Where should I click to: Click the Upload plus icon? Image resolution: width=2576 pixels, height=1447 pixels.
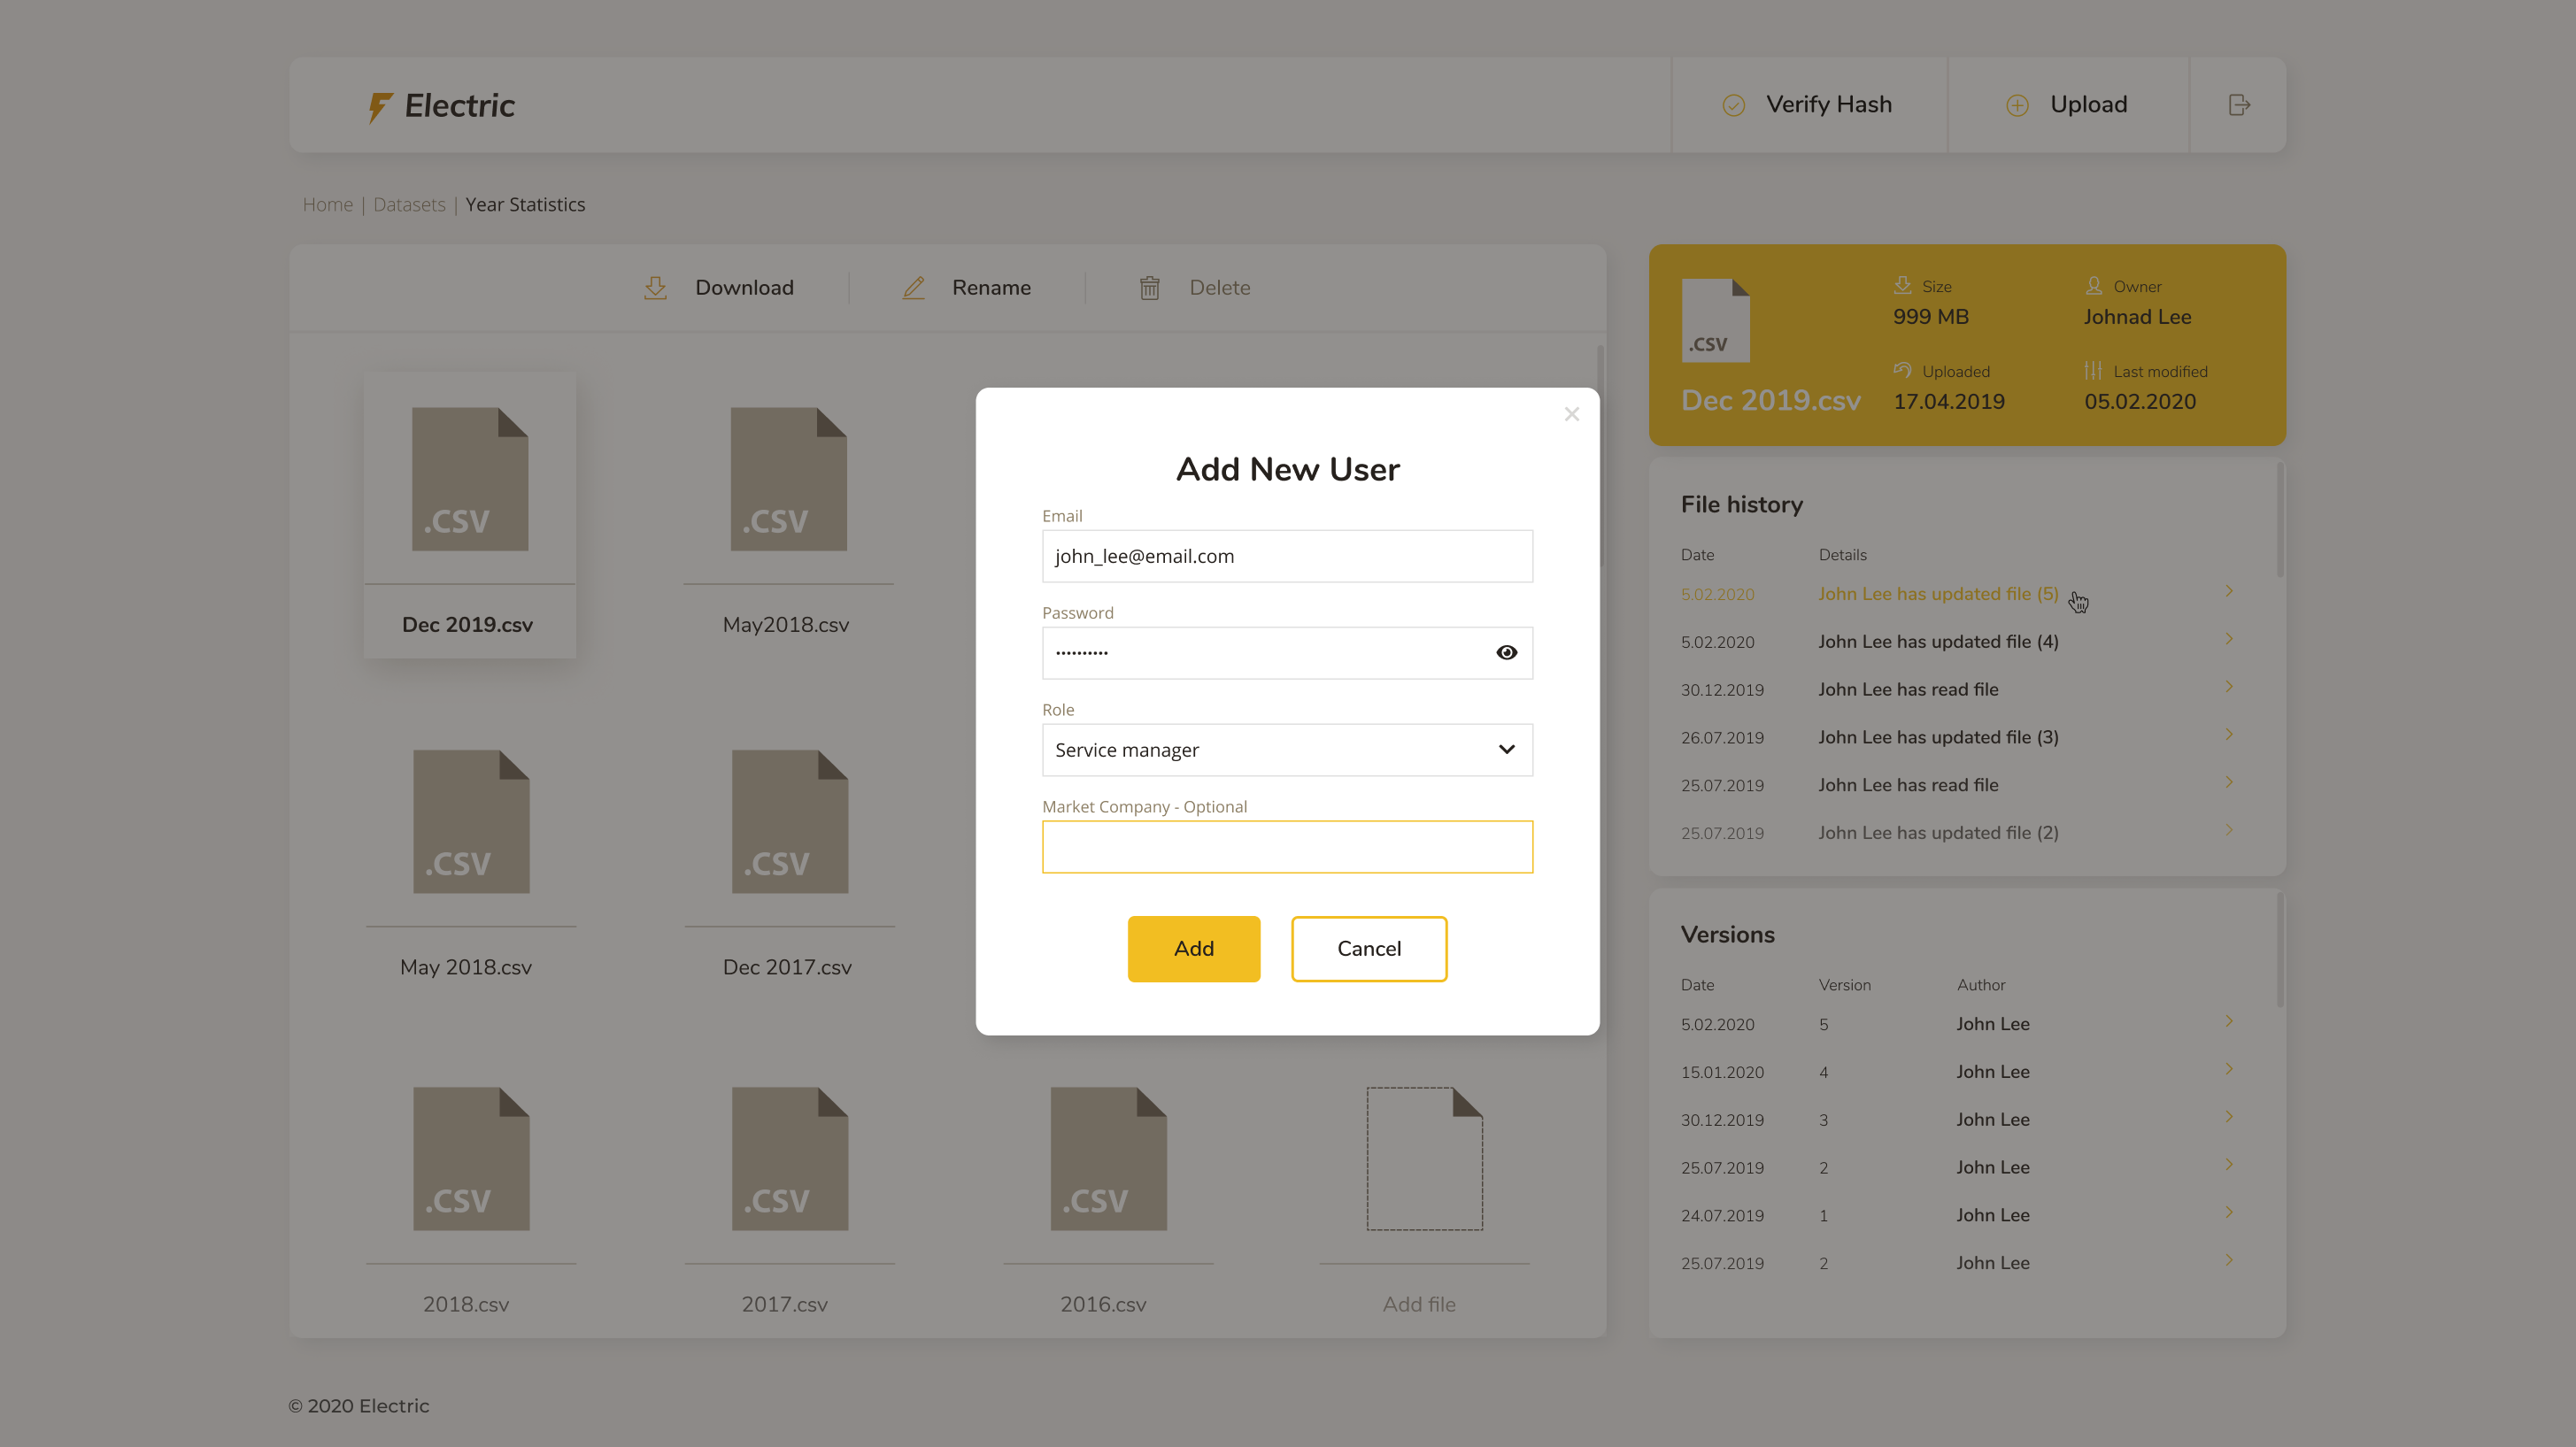point(2017,105)
